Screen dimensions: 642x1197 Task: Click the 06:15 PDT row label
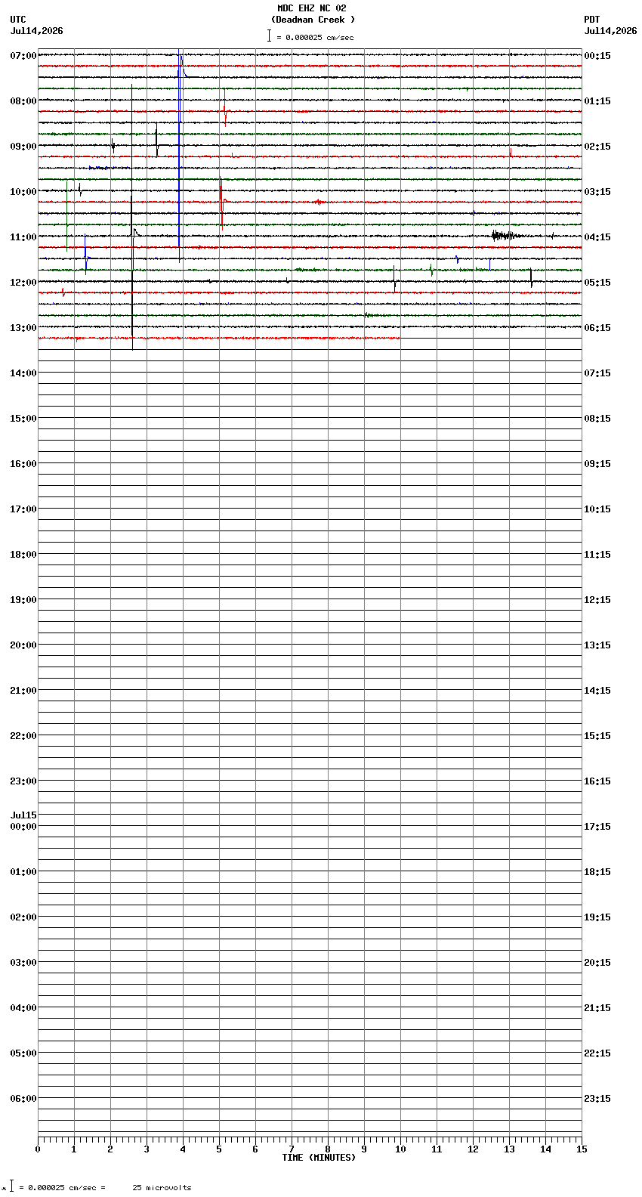tap(597, 328)
